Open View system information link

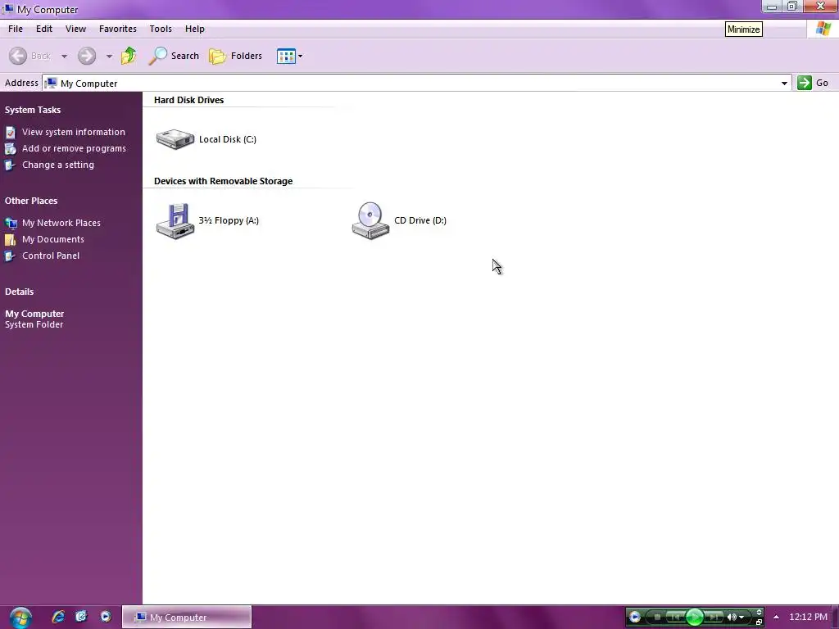click(x=73, y=132)
